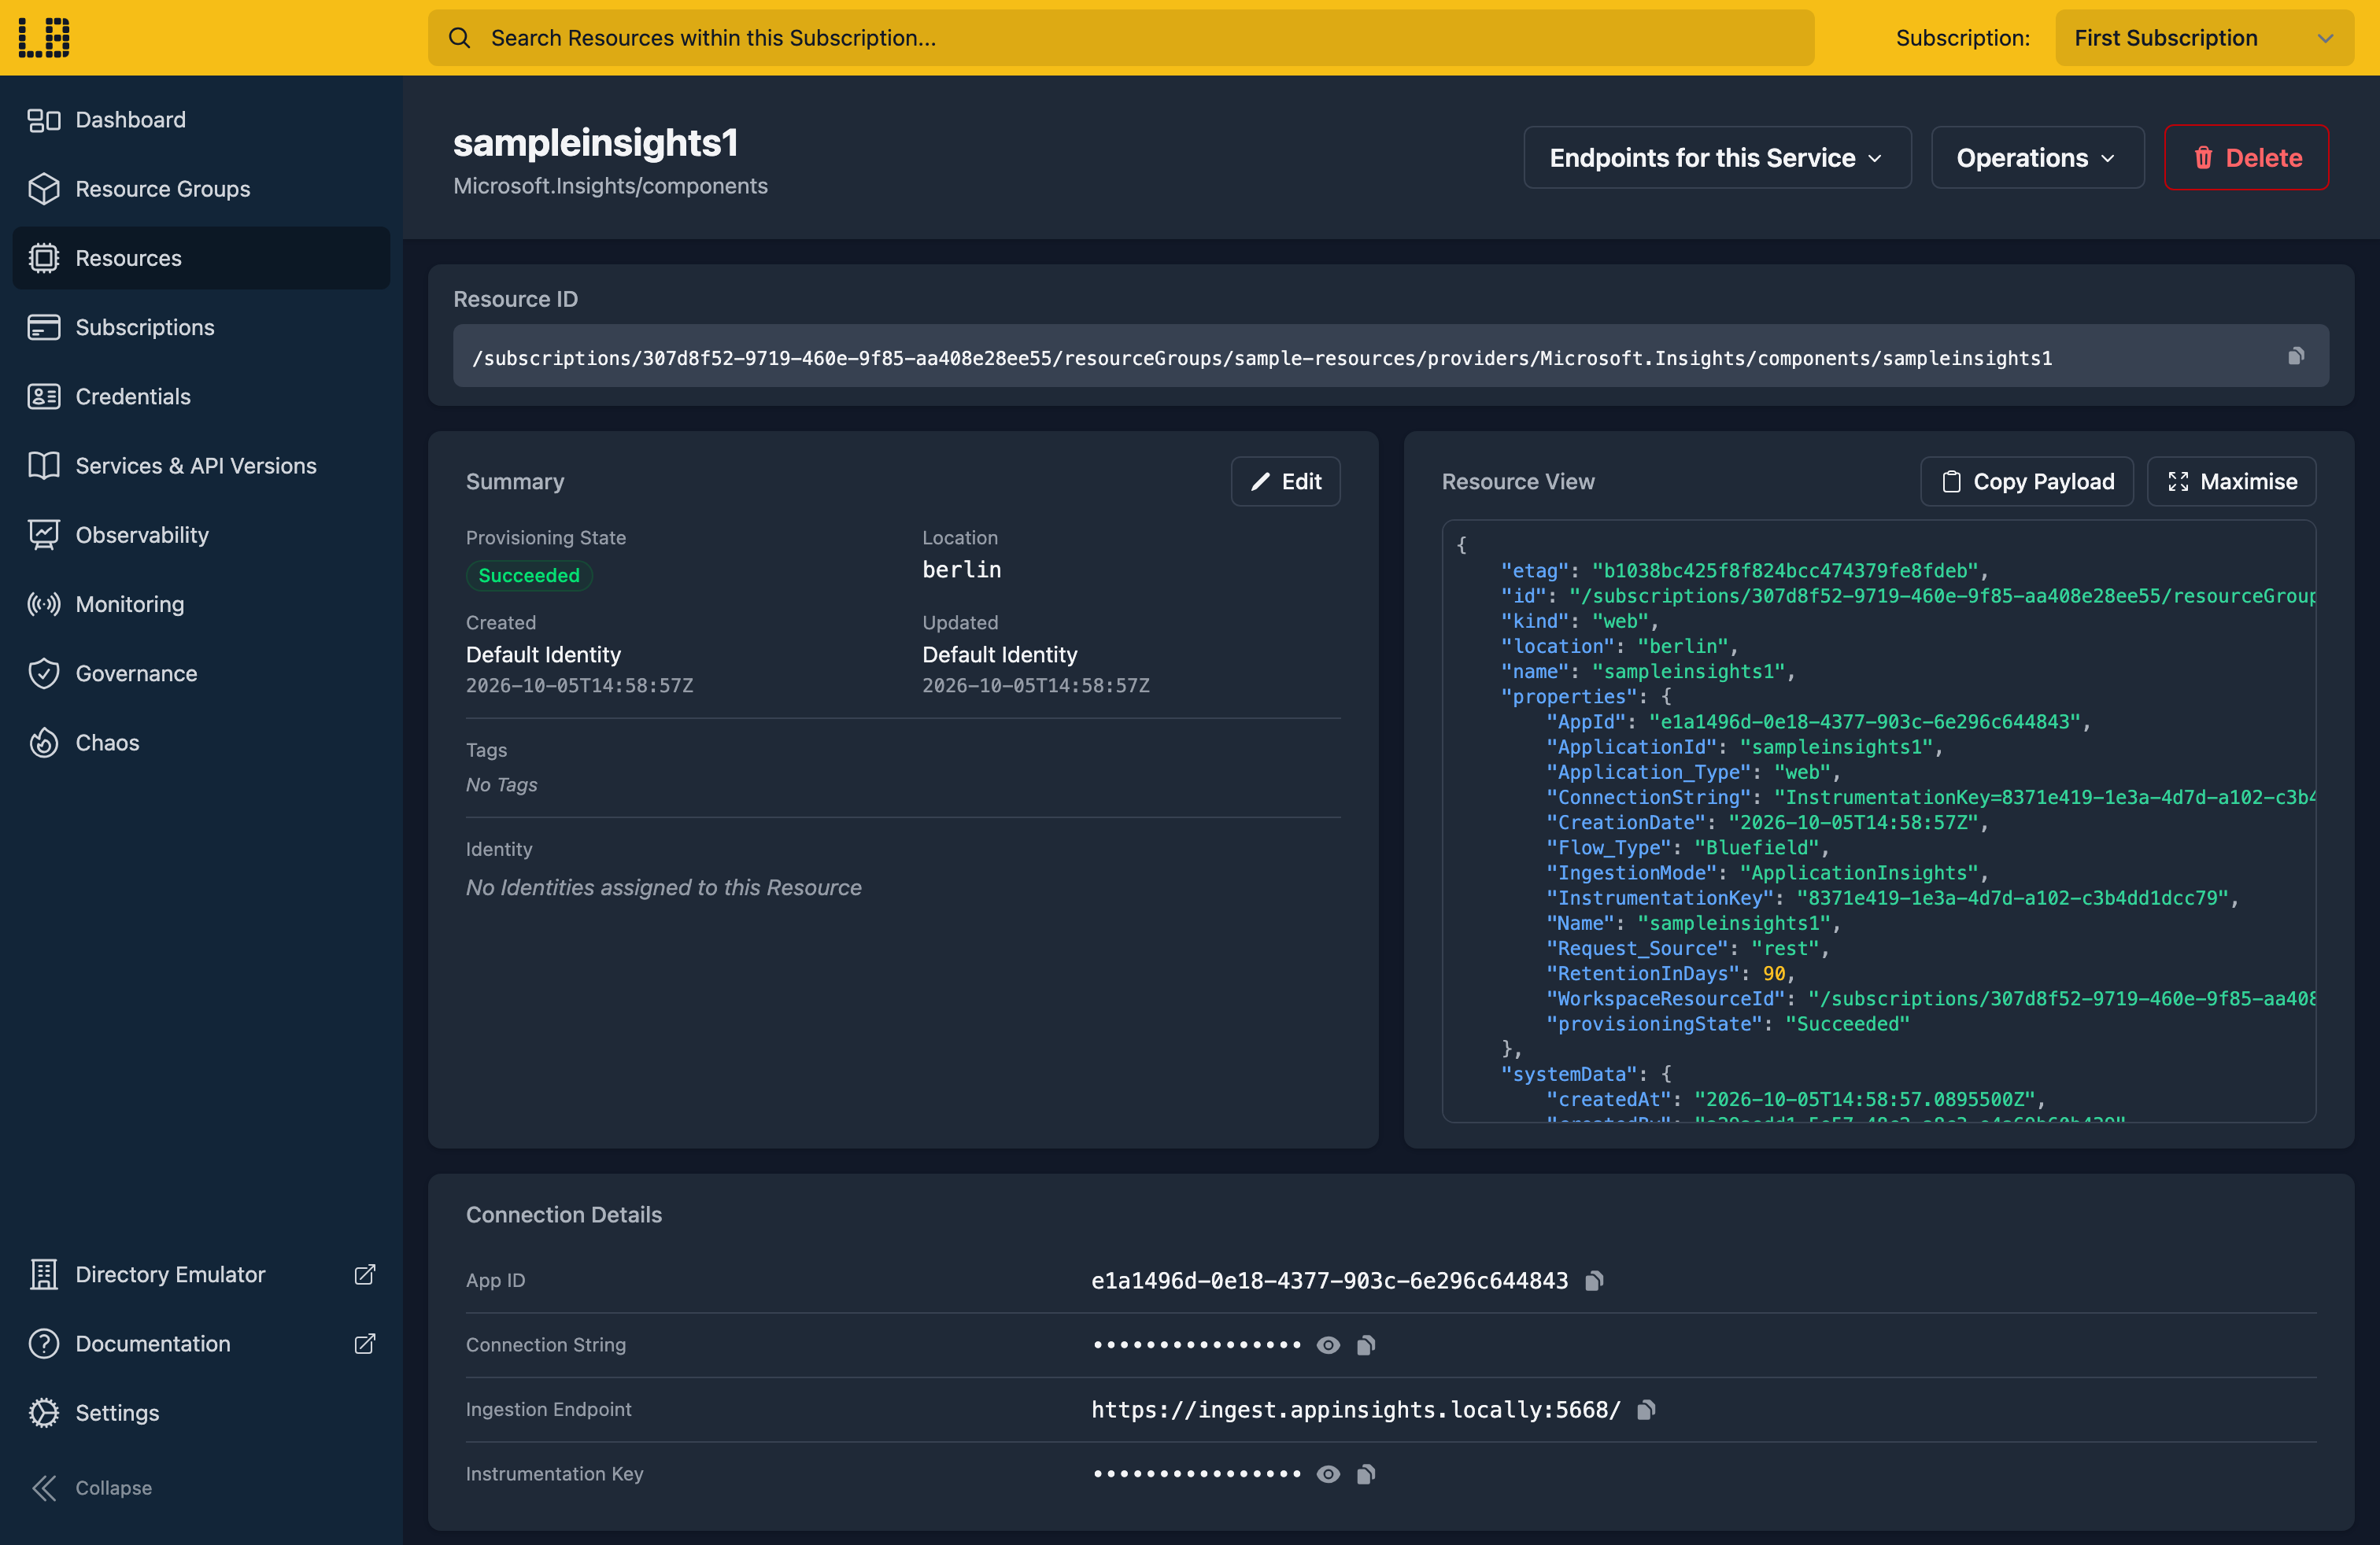Click the Observability chart icon
Image resolution: width=2380 pixels, height=1545 pixels.
click(x=44, y=535)
